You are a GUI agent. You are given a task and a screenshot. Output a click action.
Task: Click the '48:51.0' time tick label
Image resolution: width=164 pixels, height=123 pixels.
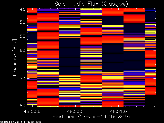tap(118, 111)
